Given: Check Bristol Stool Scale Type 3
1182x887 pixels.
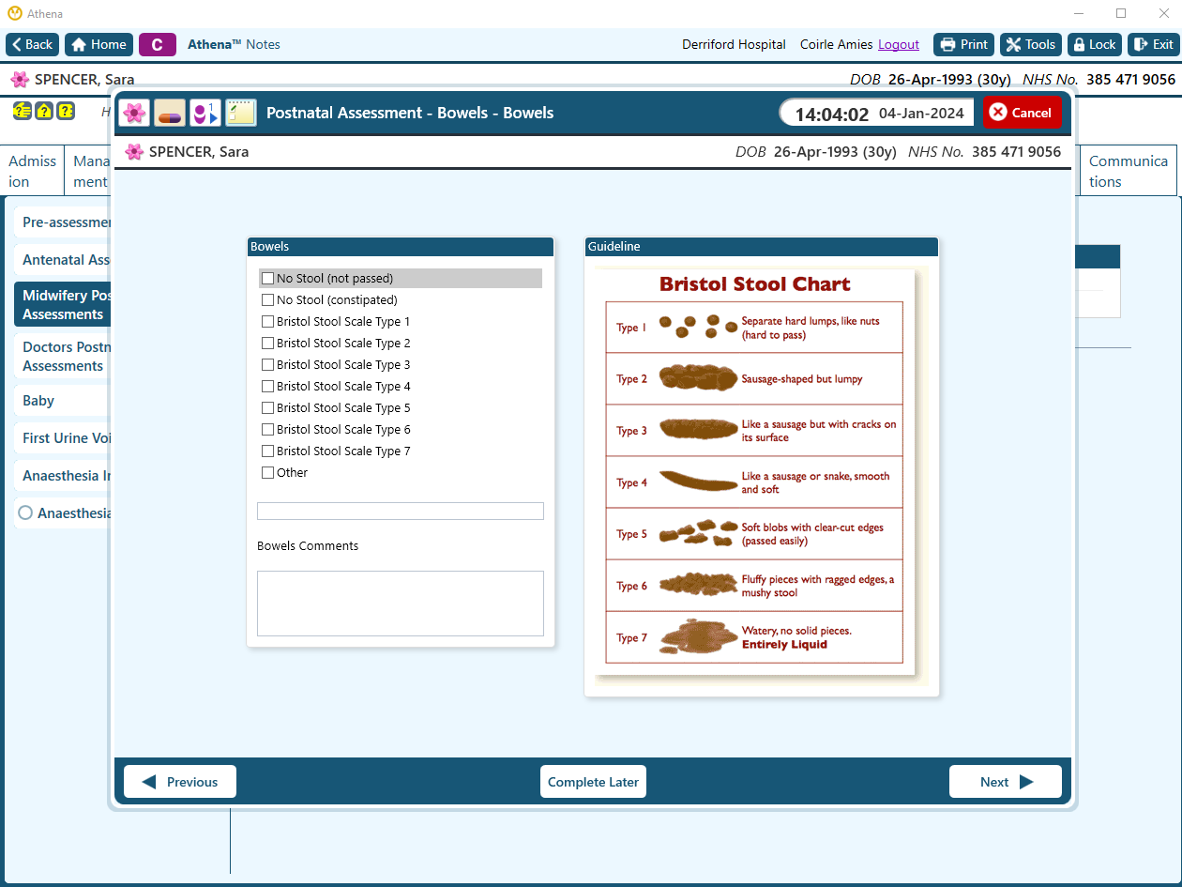Looking at the screenshot, I should pyautogui.click(x=268, y=365).
